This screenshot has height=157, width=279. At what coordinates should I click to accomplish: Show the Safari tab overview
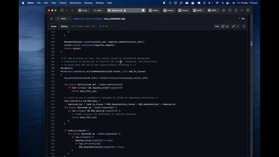click(248, 10)
